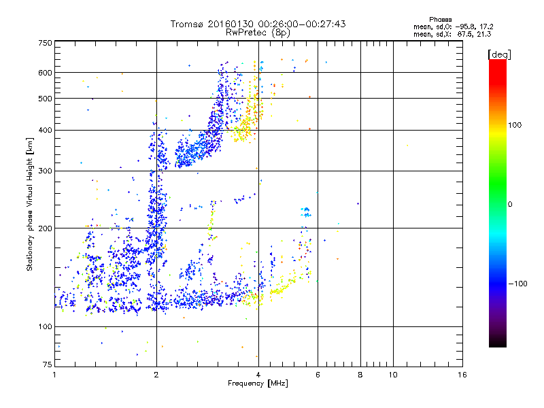Click the colorbar tick label '-100'
Viewport: 544px width, 408px height.
(x=518, y=284)
